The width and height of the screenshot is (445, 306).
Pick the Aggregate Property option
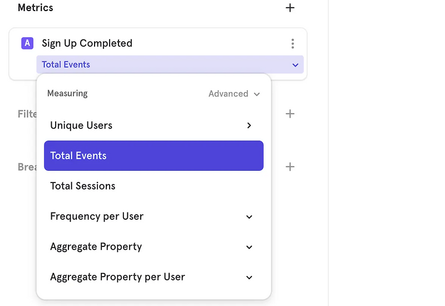point(96,247)
